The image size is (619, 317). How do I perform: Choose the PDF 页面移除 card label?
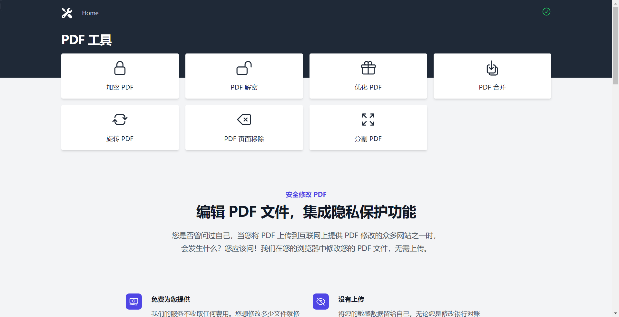pos(244,139)
